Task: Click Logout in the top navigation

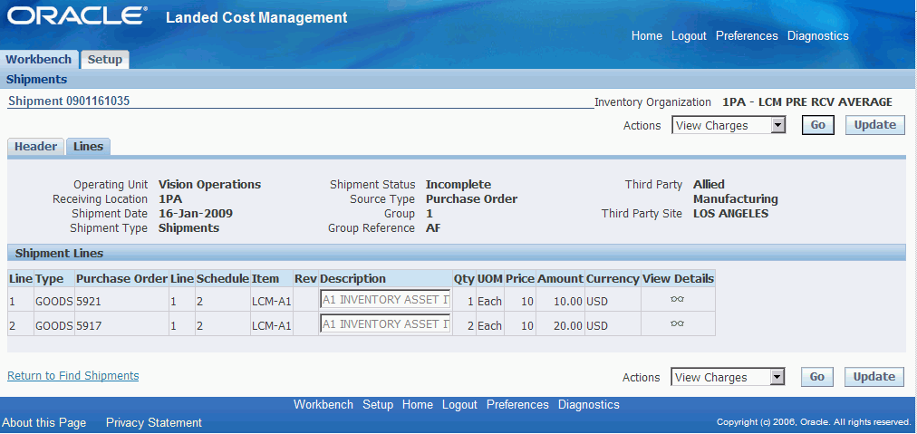Action: pyautogui.click(x=689, y=35)
